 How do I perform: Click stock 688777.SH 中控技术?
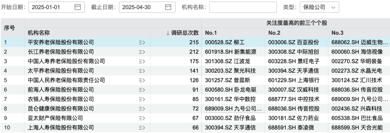pos(294,99)
